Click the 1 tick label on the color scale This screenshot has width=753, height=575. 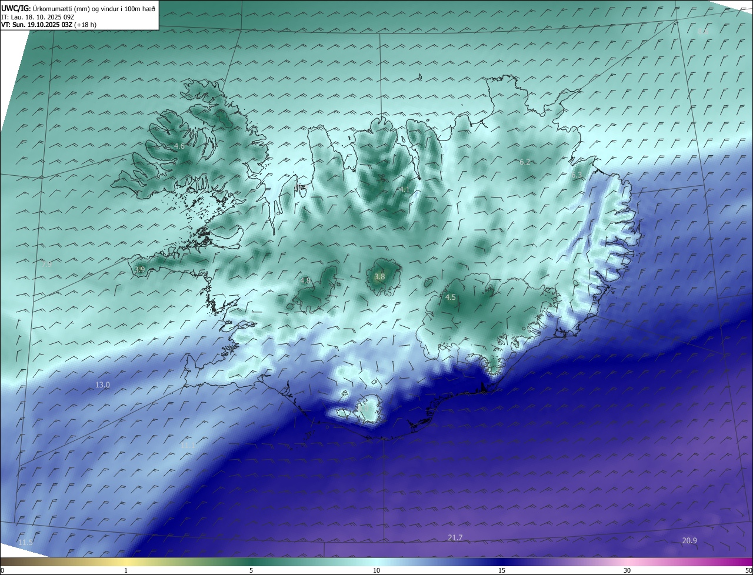point(126,570)
